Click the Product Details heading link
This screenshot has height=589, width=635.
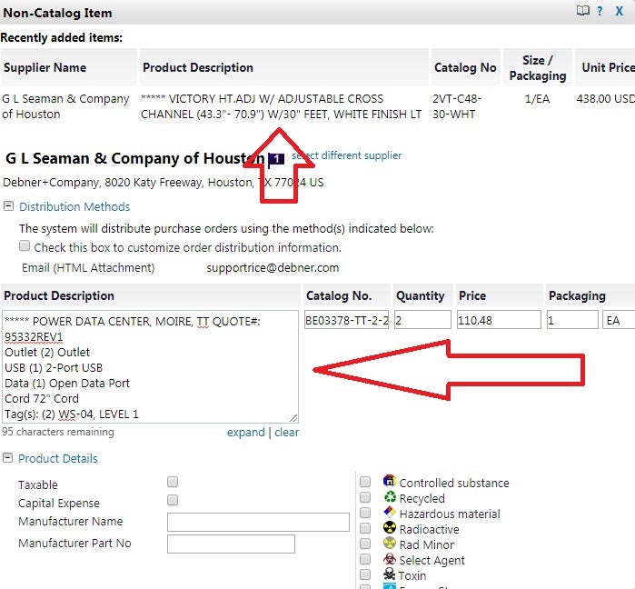58,458
